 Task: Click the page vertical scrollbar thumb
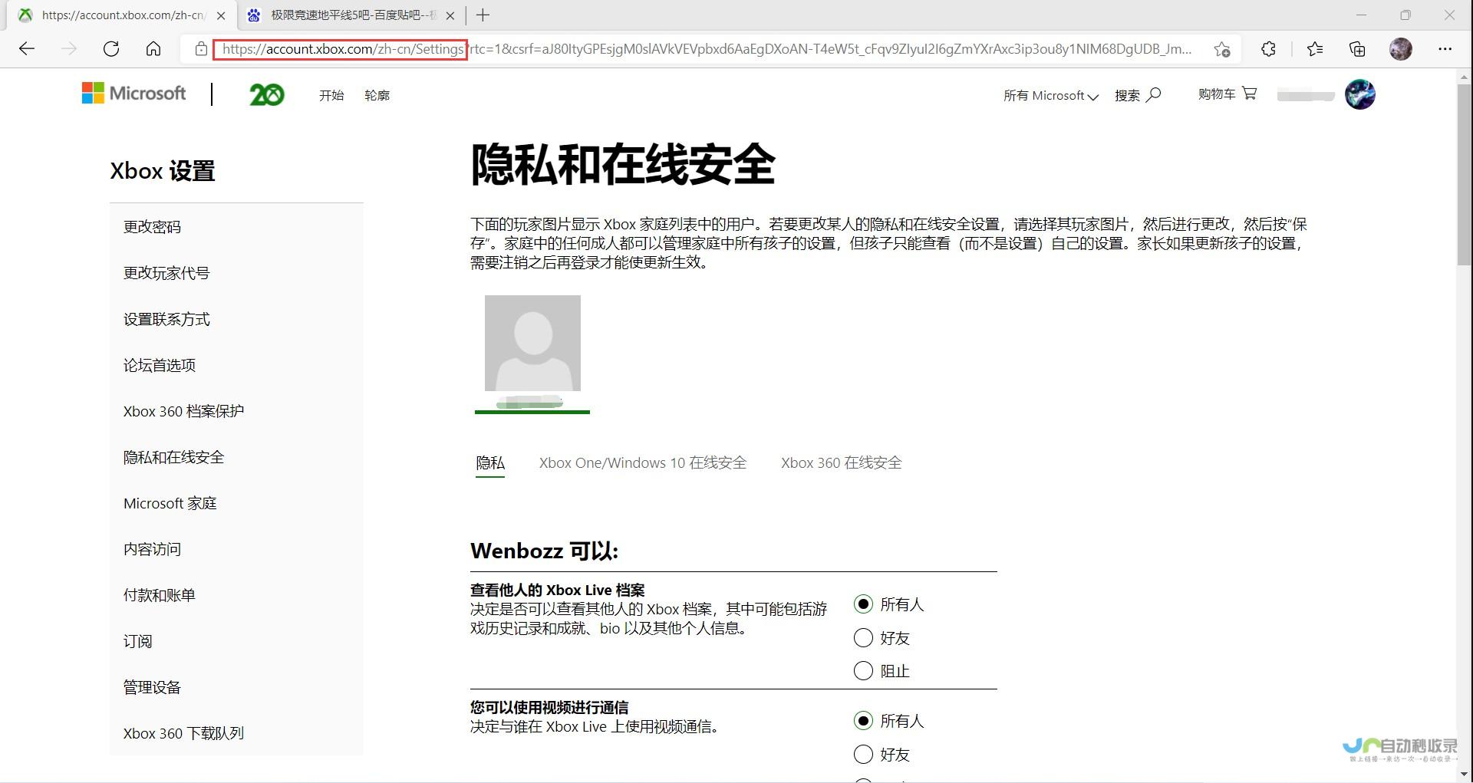click(1464, 175)
